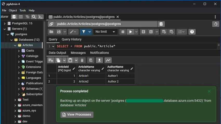Click the Explain Analyze chart icon

pos(151,32)
